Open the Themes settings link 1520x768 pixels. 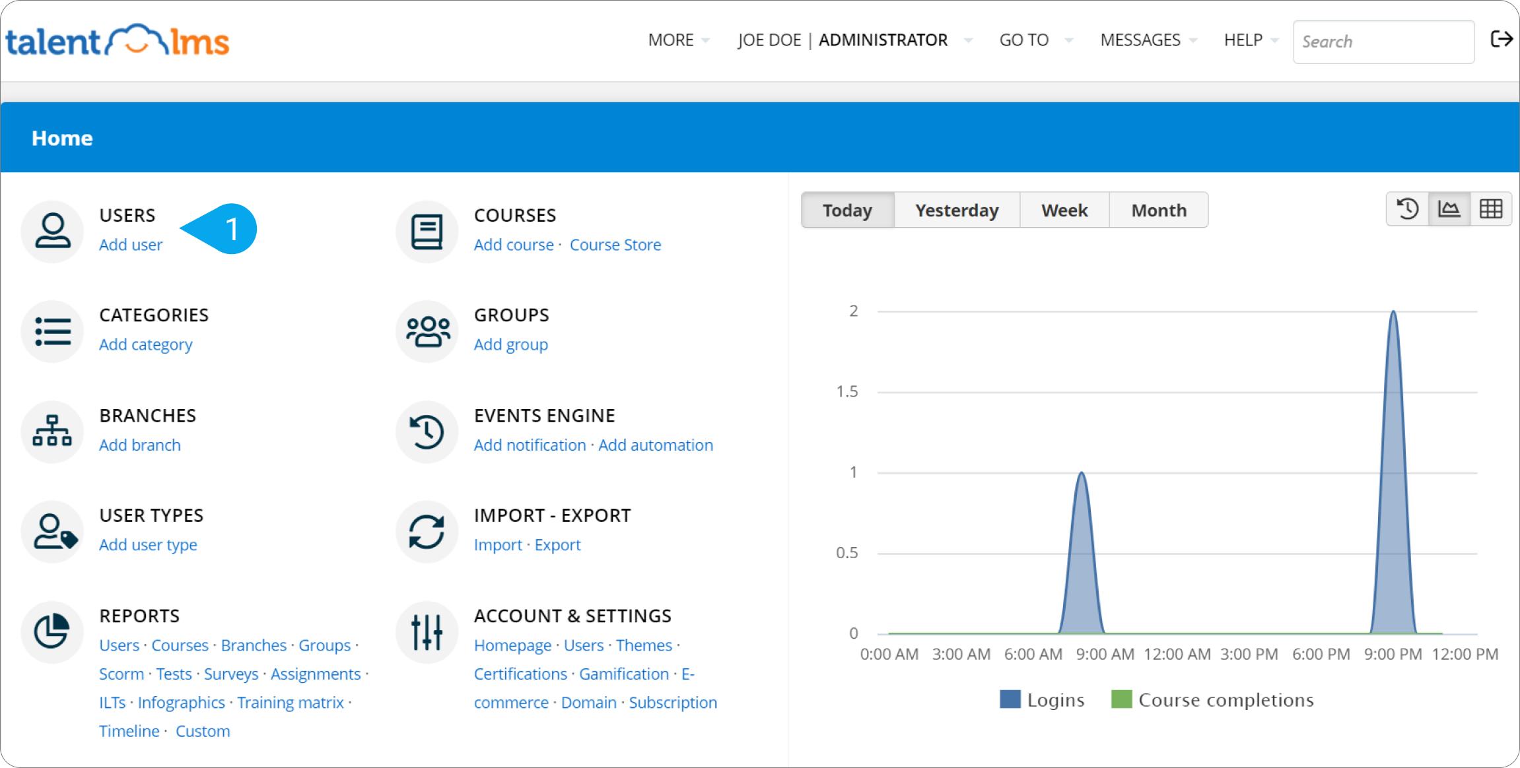pos(644,646)
